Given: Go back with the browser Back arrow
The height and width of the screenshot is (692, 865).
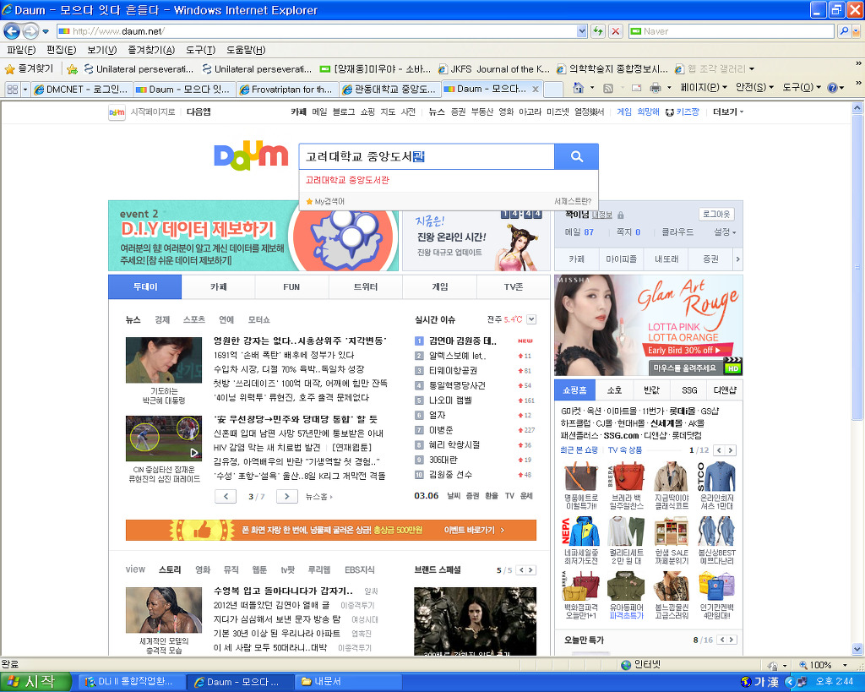Looking at the screenshot, I should [x=12, y=31].
